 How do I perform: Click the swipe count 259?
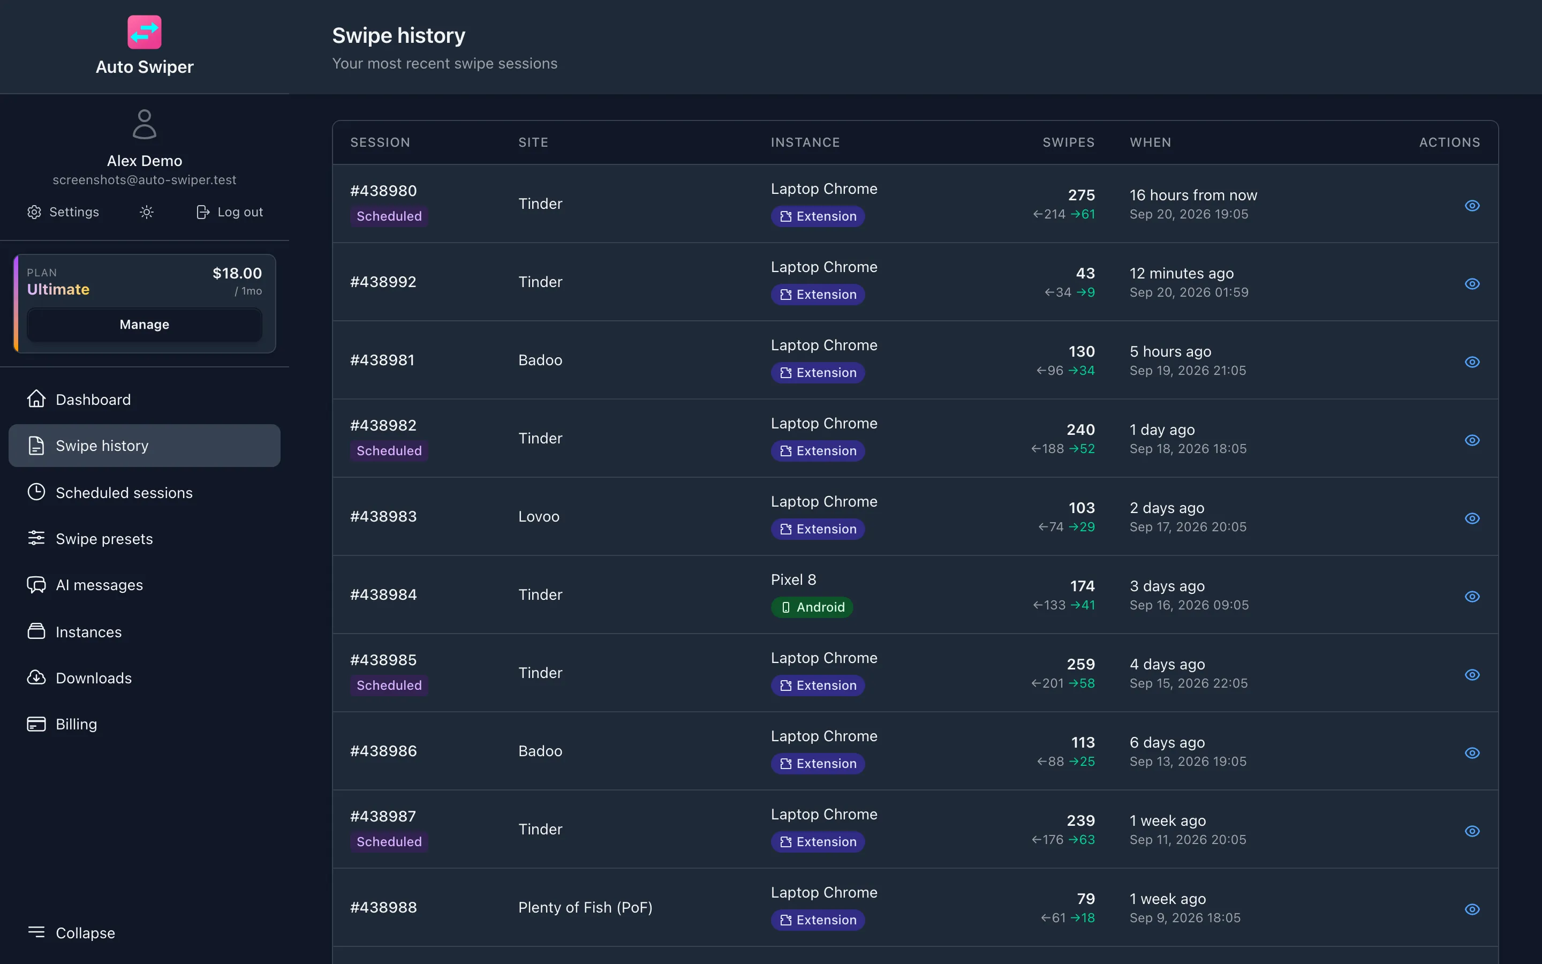[1080, 664]
